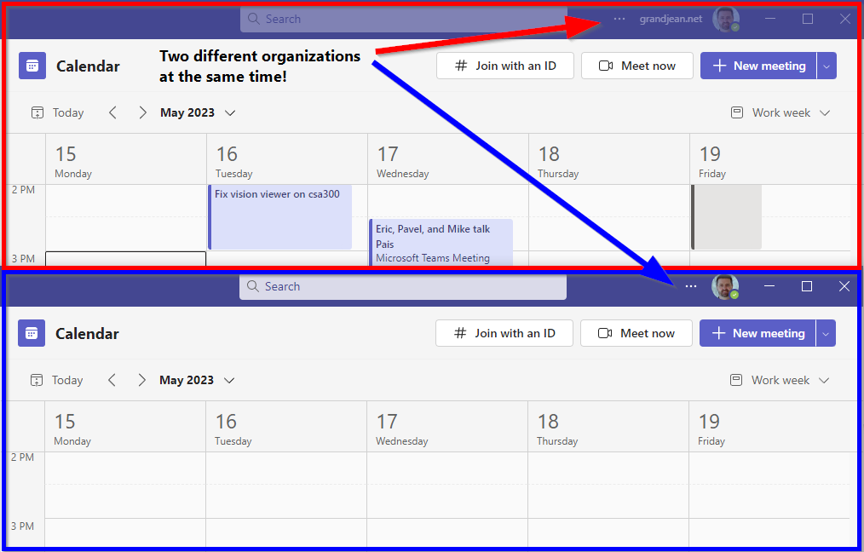The image size is (864, 552).
Task: Open the Today jump icon in the top calendar
Action: click(37, 112)
